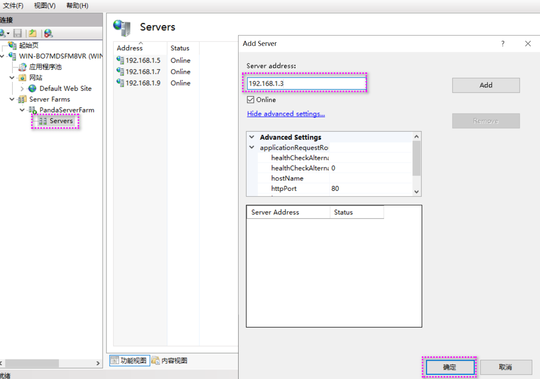Click the help question mark in Add Server
The width and height of the screenshot is (540, 379).
[503, 43]
